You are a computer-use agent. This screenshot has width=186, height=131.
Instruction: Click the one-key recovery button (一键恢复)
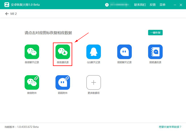pyautogui.click(x=155, y=33)
